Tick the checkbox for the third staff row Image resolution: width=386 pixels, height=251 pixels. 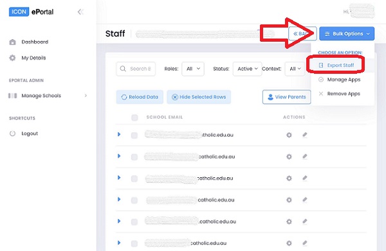[134, 178]
